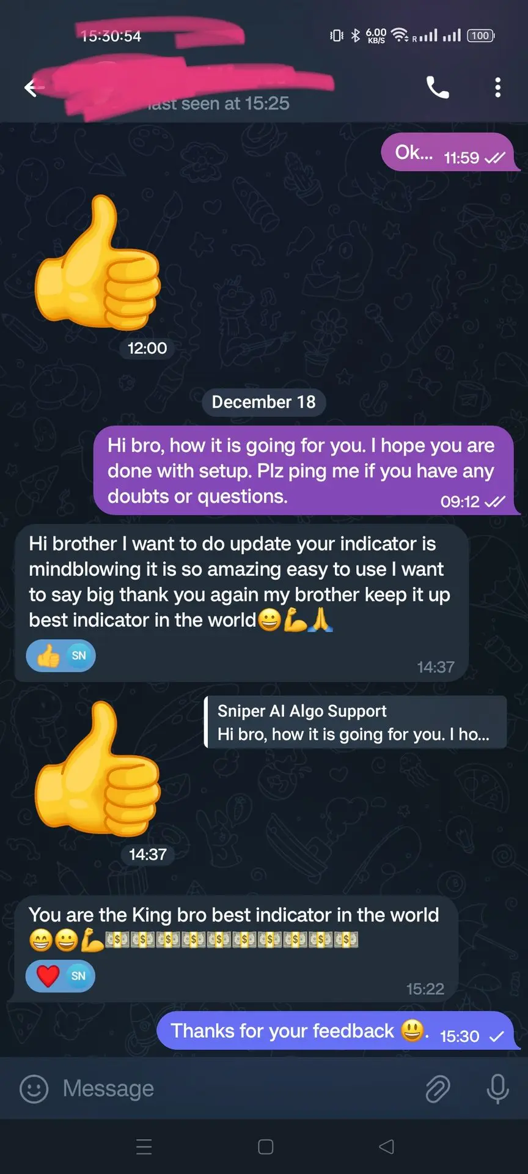
Task: Tap the back arrow to leave chat
Action: click(x=33, y=88)
